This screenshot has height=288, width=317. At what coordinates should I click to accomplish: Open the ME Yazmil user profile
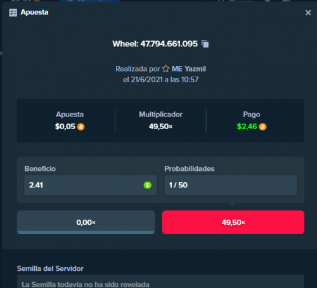point(189,69)
